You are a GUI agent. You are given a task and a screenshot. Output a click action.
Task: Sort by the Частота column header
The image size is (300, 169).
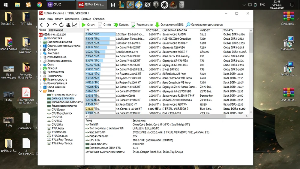pos(153,30)
